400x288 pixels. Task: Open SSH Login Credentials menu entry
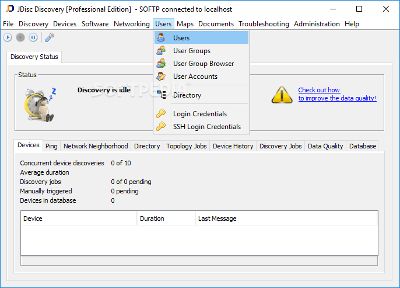point(201,126)
